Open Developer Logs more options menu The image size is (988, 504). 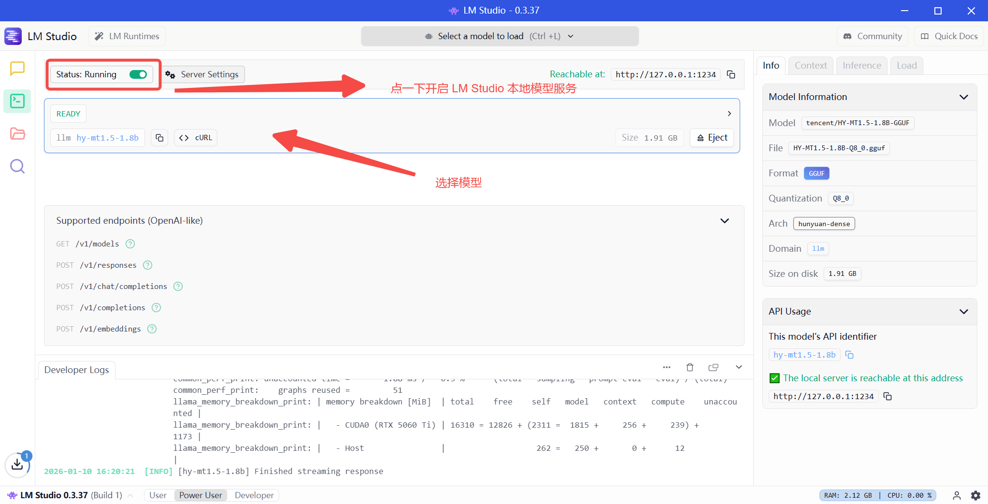point(667,367)
